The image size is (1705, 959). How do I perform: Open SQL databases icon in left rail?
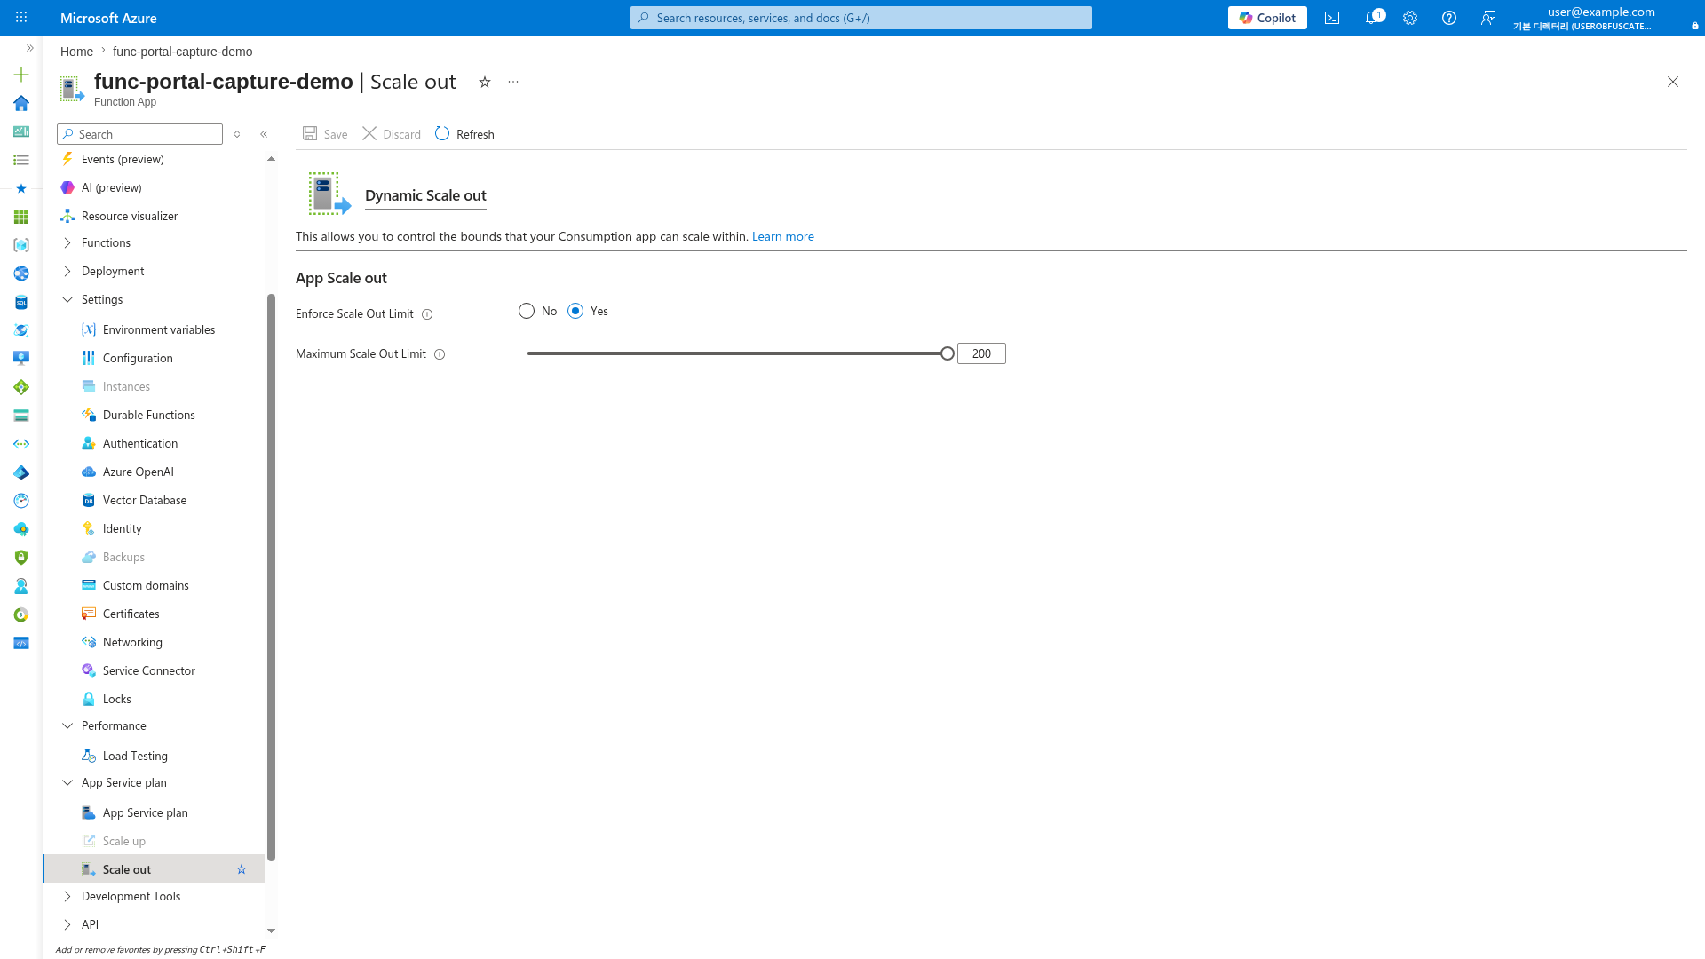click(x=21, y=302)
